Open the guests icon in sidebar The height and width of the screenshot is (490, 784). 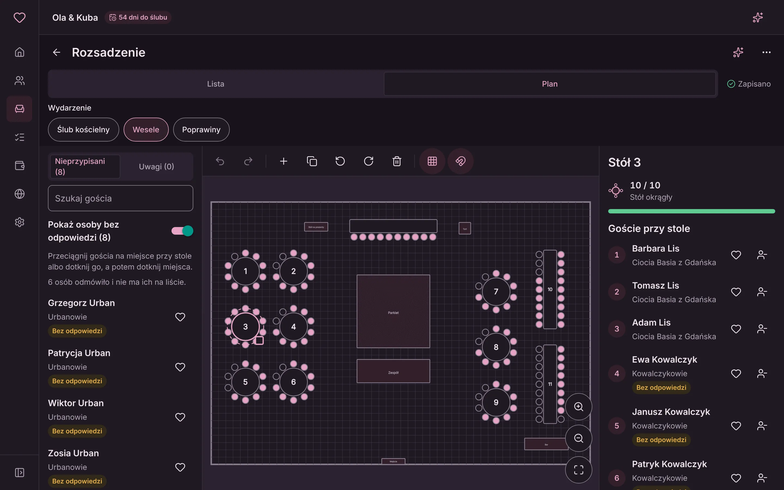[x=19, y=80]
